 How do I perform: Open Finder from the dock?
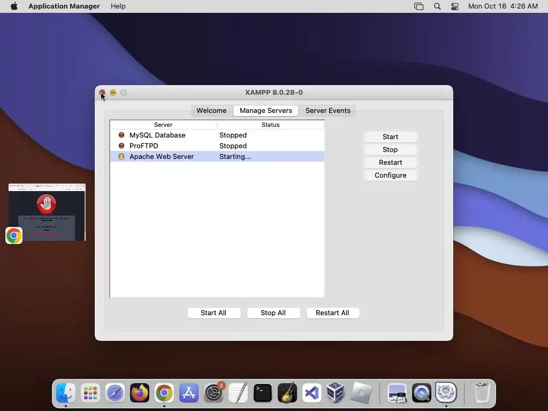[66, 393]
